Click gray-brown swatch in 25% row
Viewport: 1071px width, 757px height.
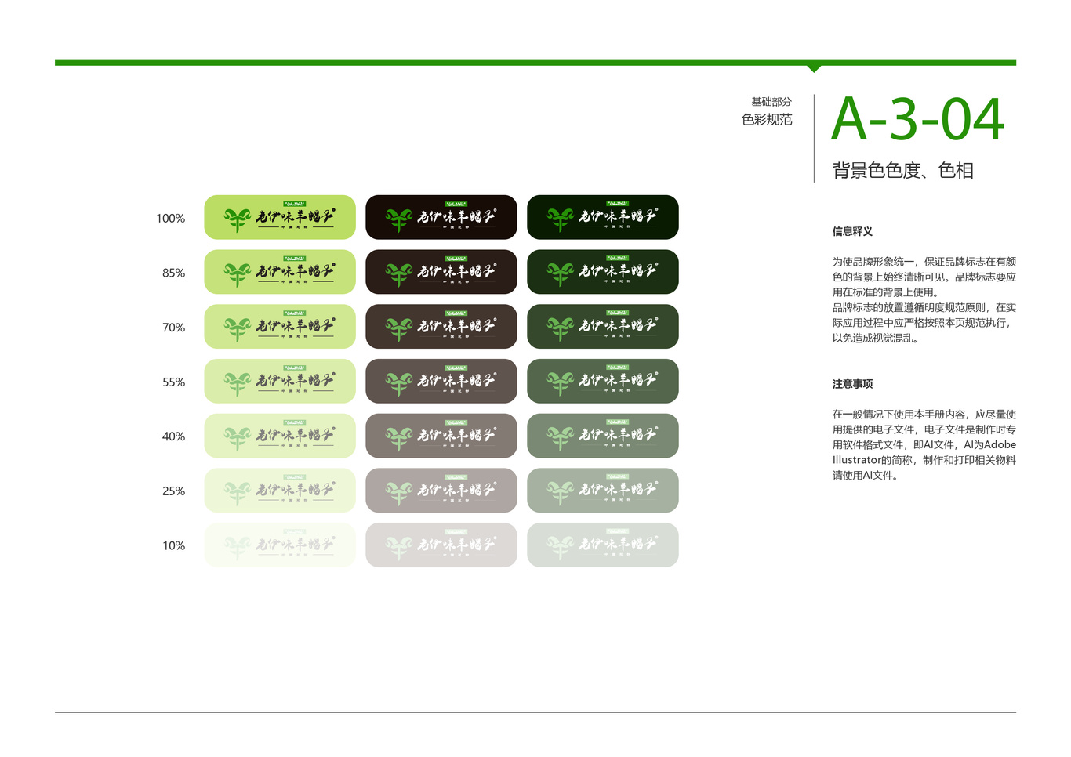click(441, 491)
